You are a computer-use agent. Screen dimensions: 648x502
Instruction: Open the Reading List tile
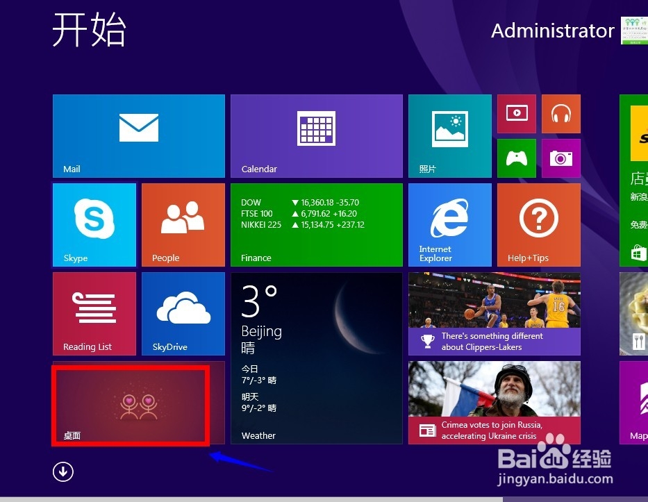tap(94, 314)
